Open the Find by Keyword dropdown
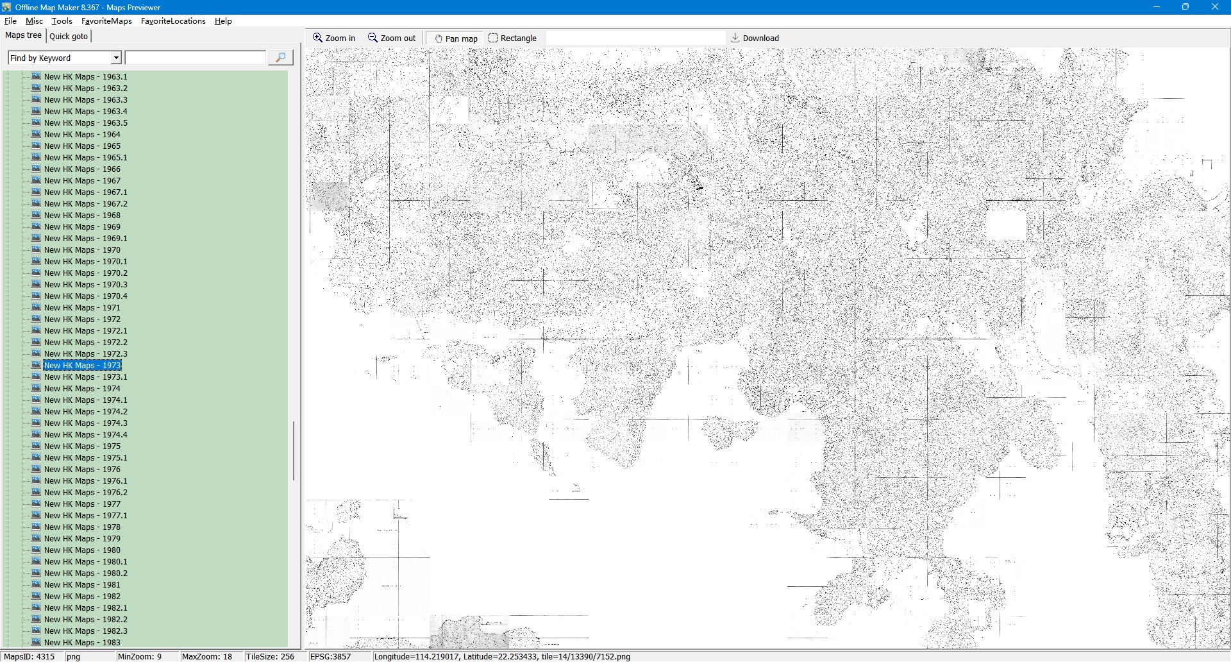The width and height of the screenshot is (1231, 662). [116, 58]
